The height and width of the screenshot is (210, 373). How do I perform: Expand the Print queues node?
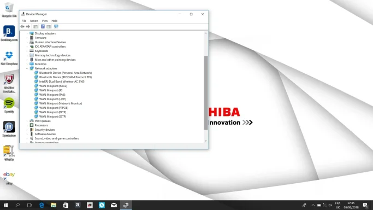point(27,121)
